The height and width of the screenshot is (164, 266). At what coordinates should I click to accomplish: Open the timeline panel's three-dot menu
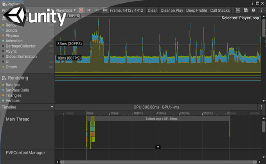tap(261, 107)
